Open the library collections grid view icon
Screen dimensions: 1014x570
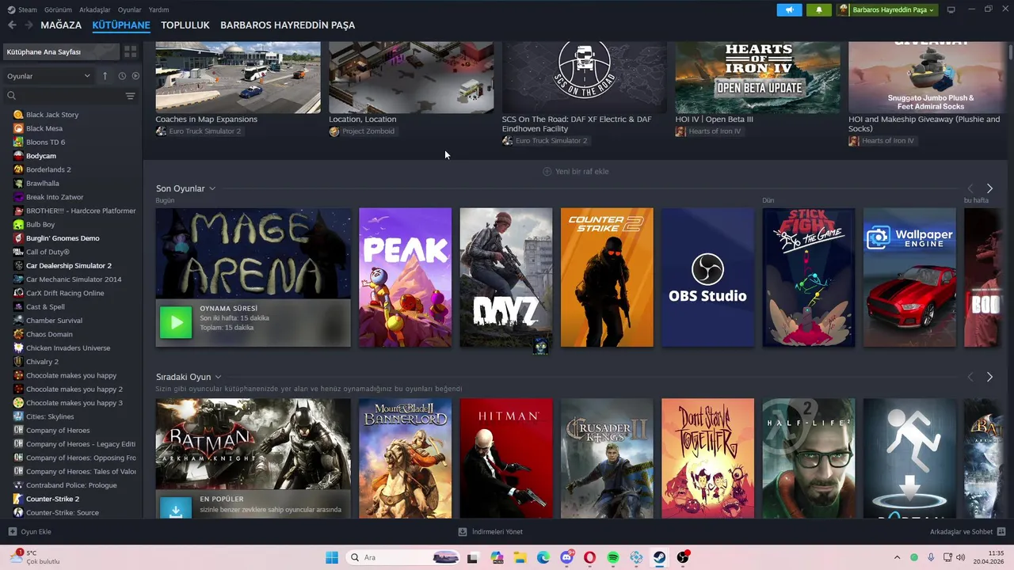(x=130, y=51)
